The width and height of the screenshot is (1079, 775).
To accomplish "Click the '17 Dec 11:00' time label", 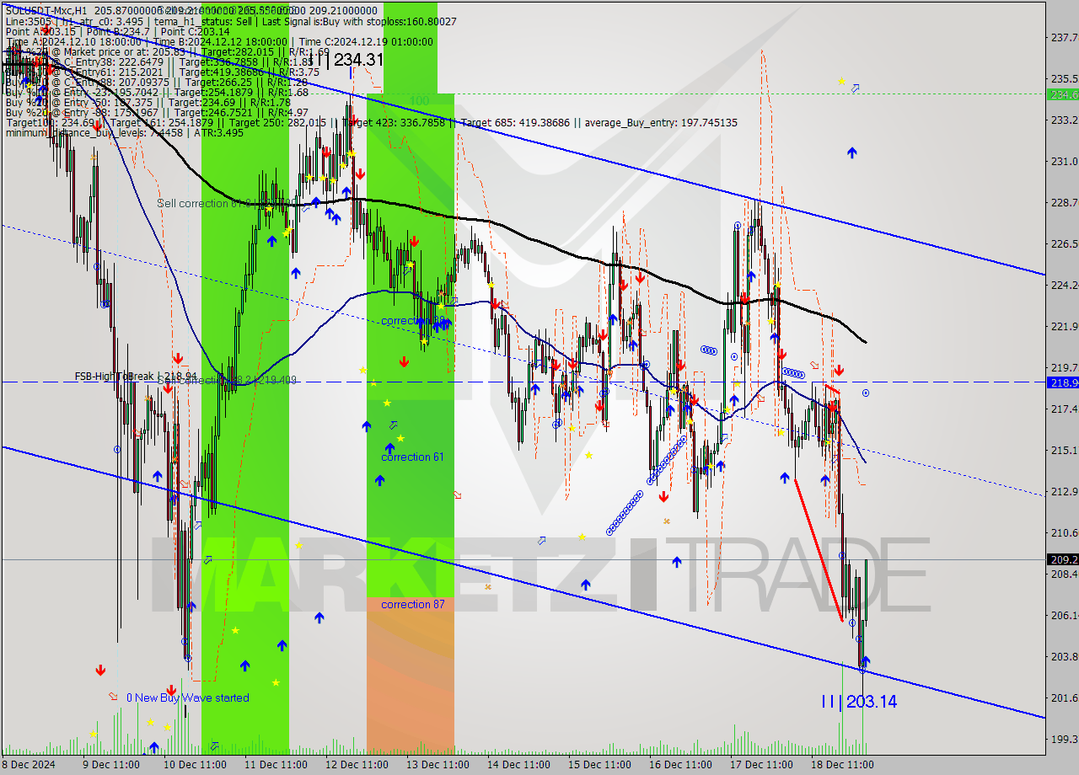I will coord(761,765).
